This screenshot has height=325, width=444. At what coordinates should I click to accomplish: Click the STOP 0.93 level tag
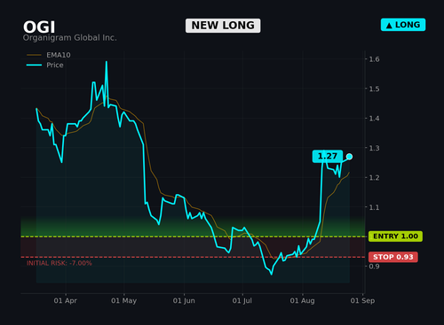pyautogui.click(x=393, y=257)
